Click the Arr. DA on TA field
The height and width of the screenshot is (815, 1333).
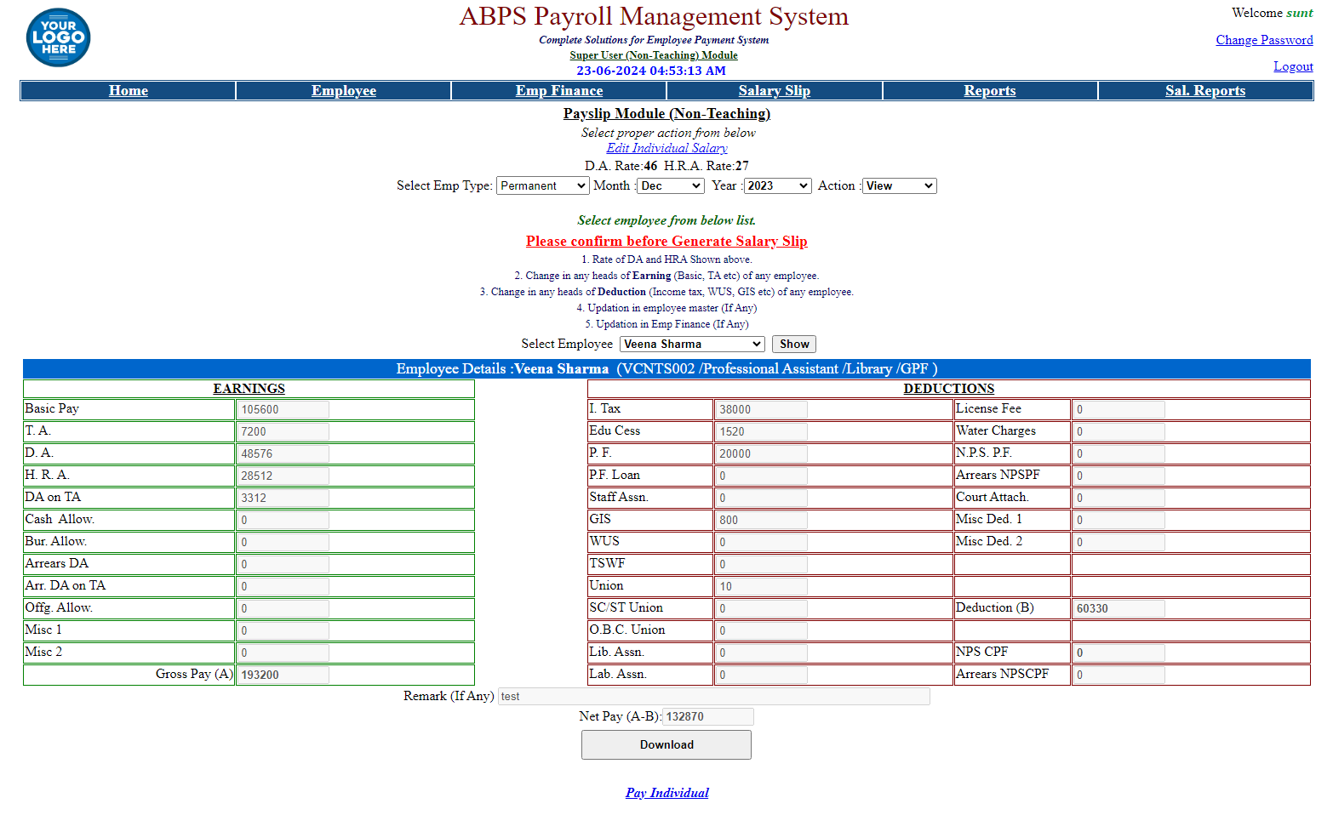(x=283, y=586)
